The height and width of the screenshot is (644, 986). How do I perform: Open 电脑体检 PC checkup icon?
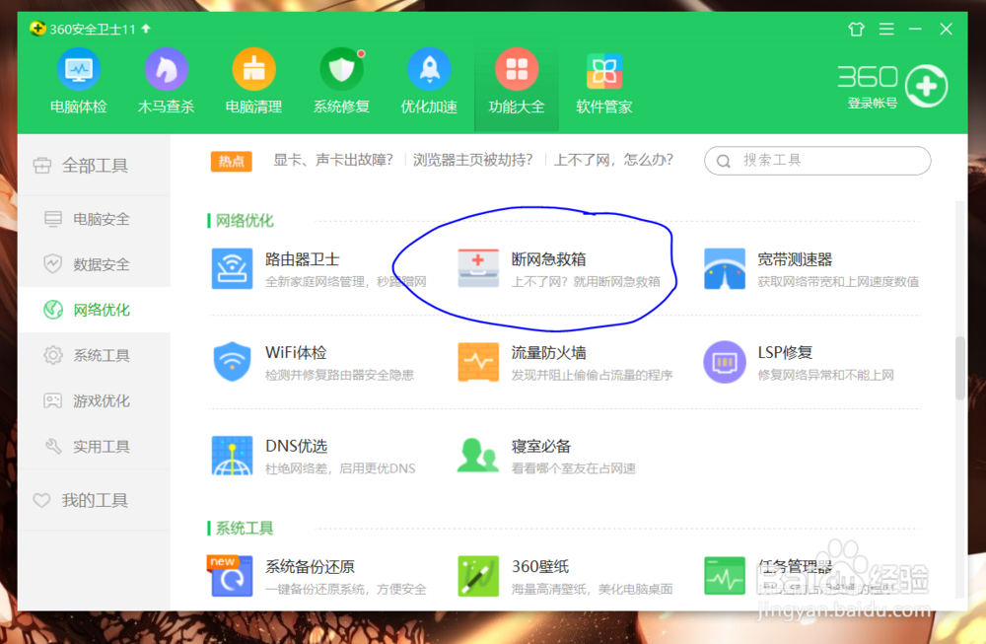coord(79,69)
